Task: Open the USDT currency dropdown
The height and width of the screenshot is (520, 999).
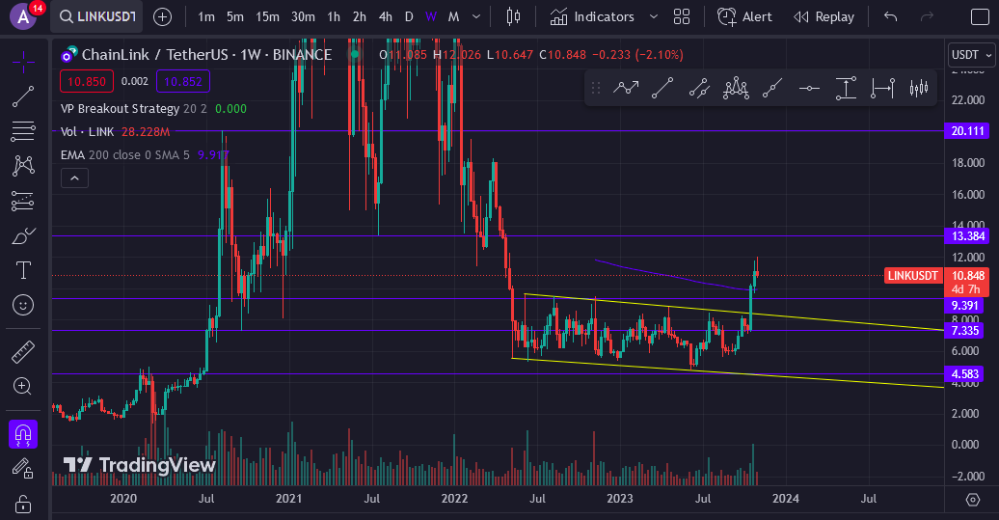Action: [x=971, y=55]
